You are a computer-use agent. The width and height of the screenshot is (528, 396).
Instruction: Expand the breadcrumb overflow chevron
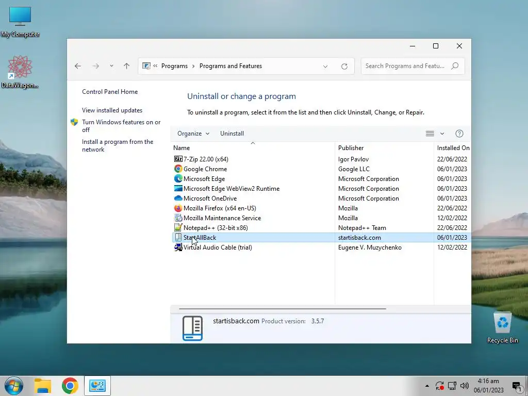[155, 66]
